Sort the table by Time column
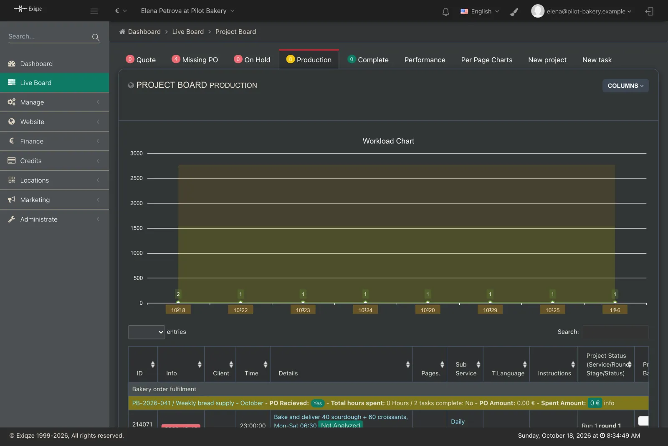668x446 pixels. tap(266, 364)
